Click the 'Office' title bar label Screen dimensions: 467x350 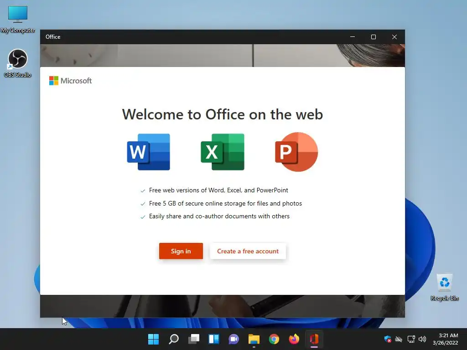(53, 37)
